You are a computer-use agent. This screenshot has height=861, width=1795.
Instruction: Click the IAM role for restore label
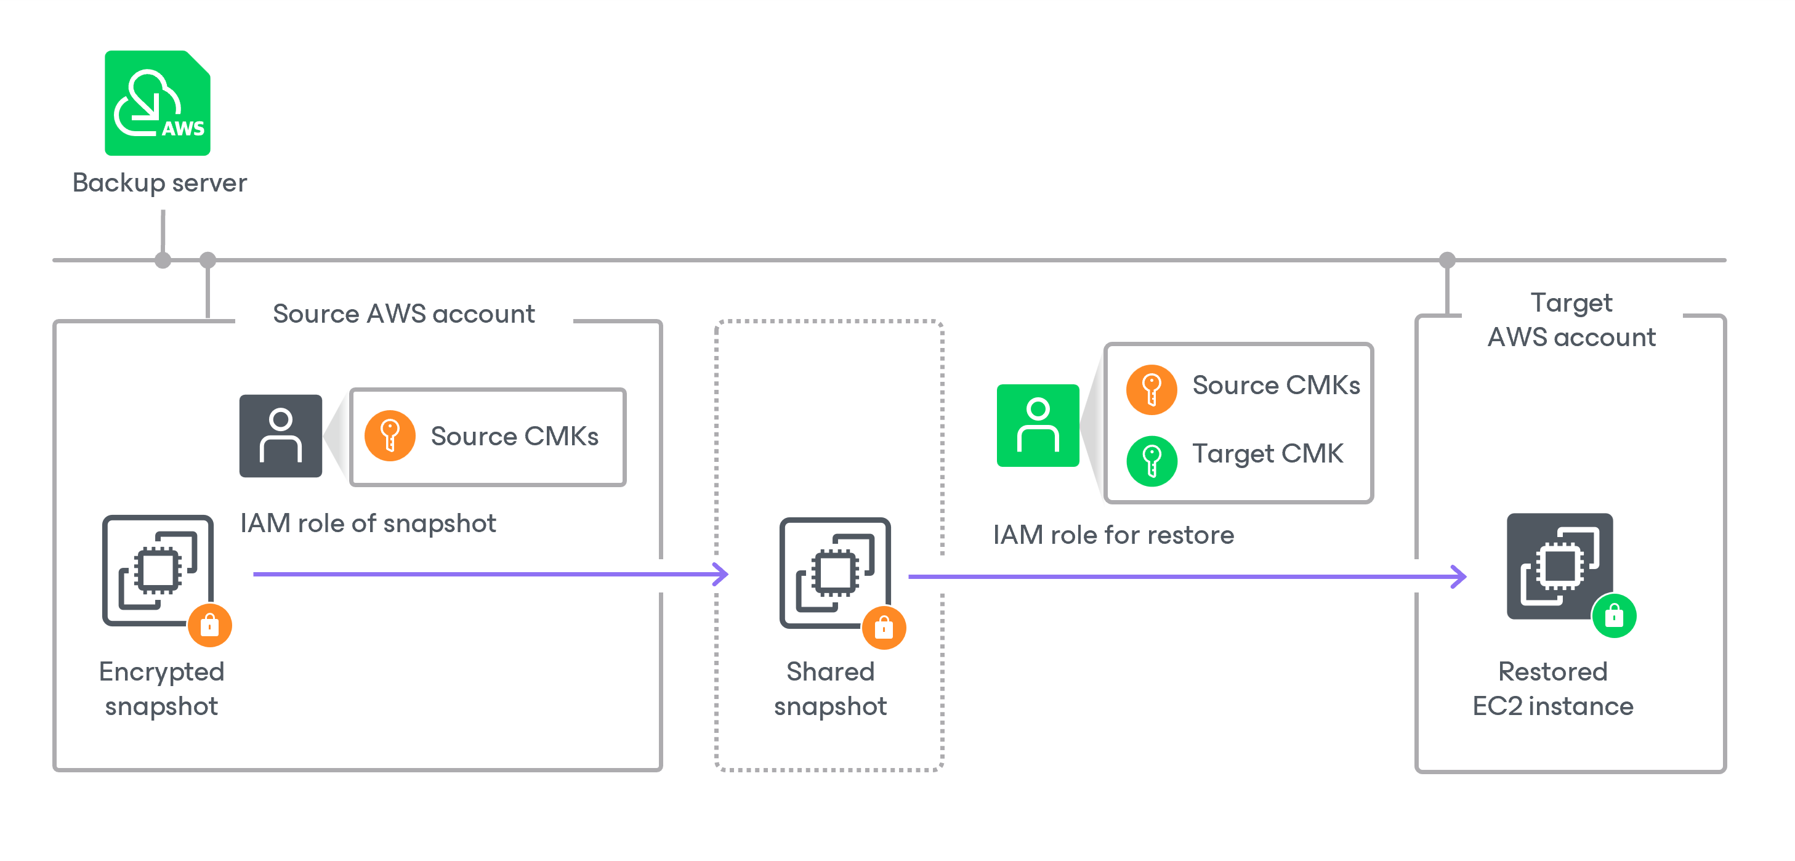point(1113,535)
